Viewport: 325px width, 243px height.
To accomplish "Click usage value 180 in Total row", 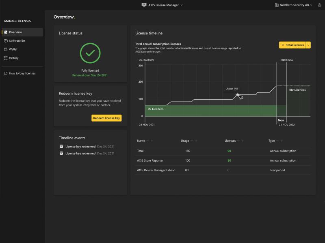I will tap(188, 151).
